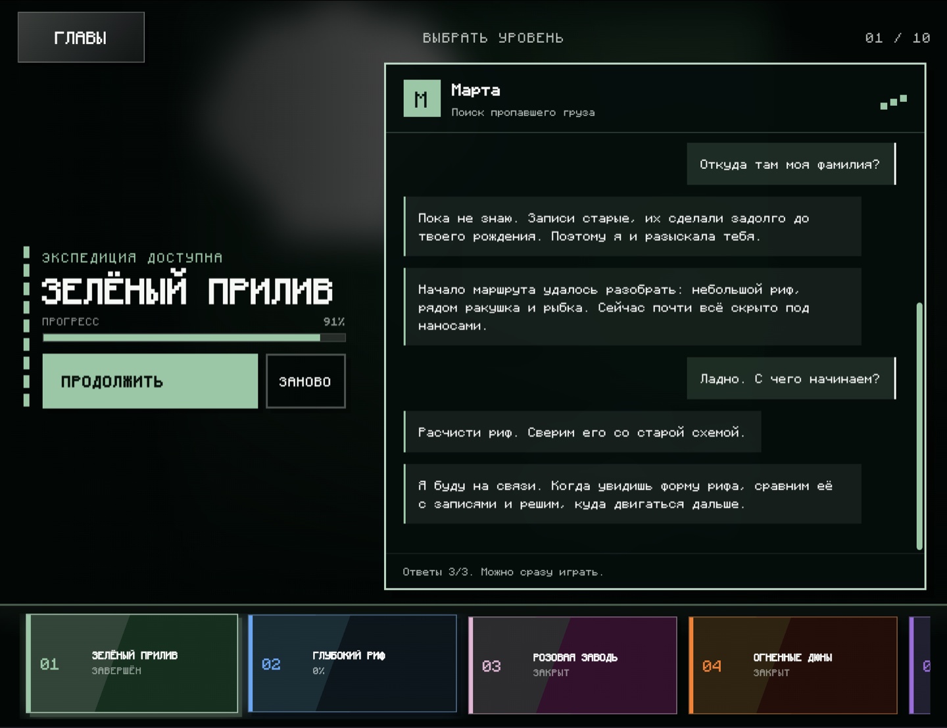The width and height of the screenshot is (947, 728).
Task: Click the green progress bar at 91%
Action: tap(194, 338)
